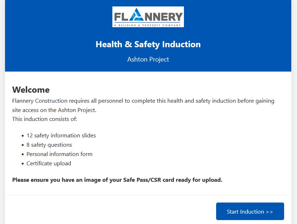The image size is (297, 224).
Task: Click the '12 safety information slides' bullet item
Action: 61,135
